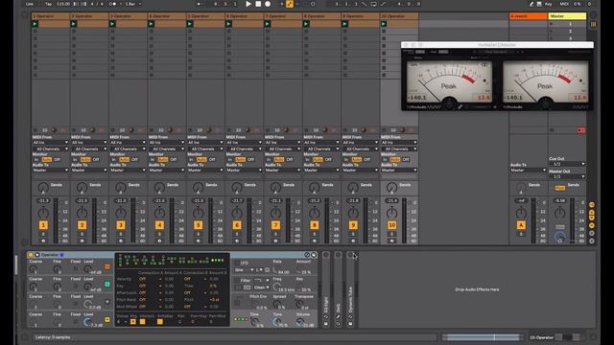Open the 1 Bar quantization dropdown
Image resolution: width=614 pixels, height=345 pixels.
tap(133, 4)
